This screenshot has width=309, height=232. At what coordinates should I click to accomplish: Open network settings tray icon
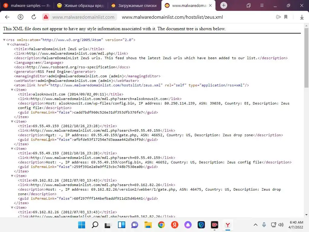[273, 225]
